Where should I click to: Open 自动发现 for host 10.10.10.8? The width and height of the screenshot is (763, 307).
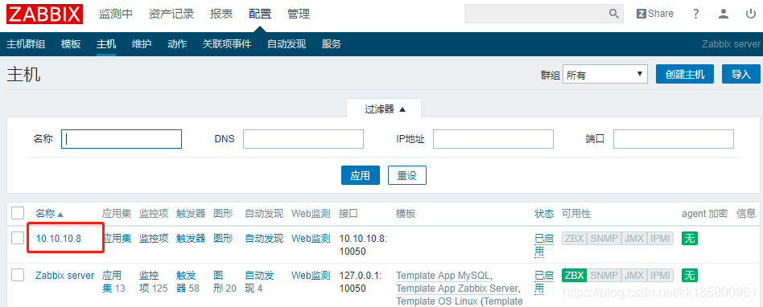[264, 239]
